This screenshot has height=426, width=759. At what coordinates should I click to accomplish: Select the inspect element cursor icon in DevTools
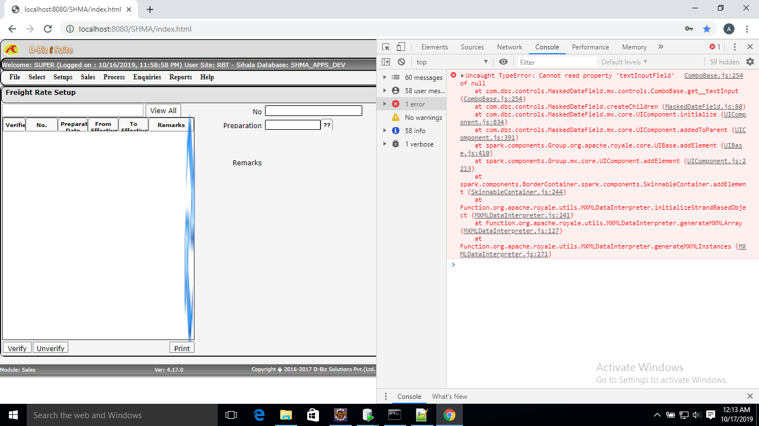(x=386, y=47)
